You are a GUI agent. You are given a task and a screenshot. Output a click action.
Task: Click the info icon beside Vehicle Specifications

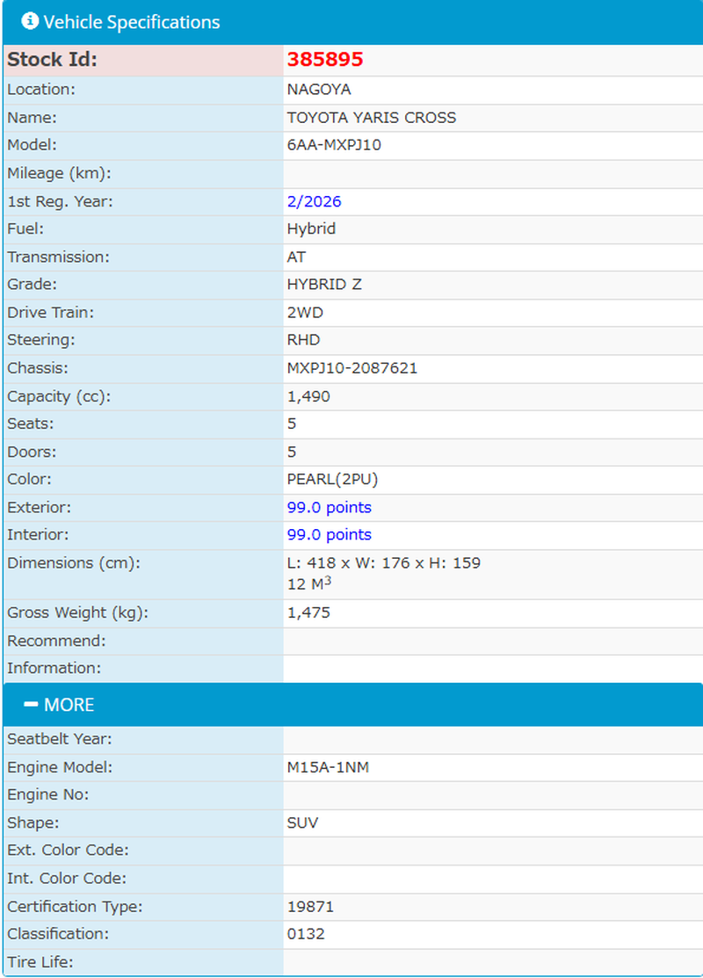(x=29, y=21)
